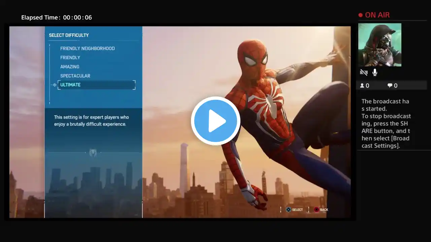Open the comments speech bubble icon
The image size is (431, 242).
pos(390,86)
